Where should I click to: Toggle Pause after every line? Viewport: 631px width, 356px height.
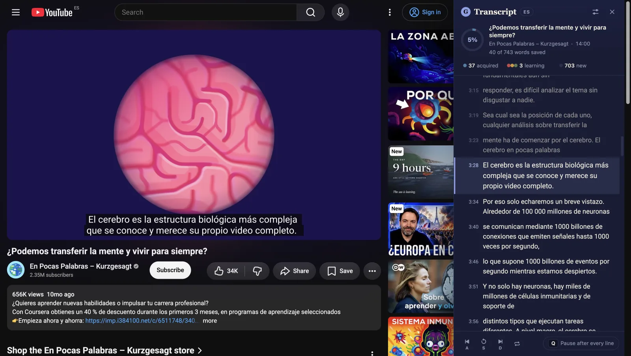(581, 343)
